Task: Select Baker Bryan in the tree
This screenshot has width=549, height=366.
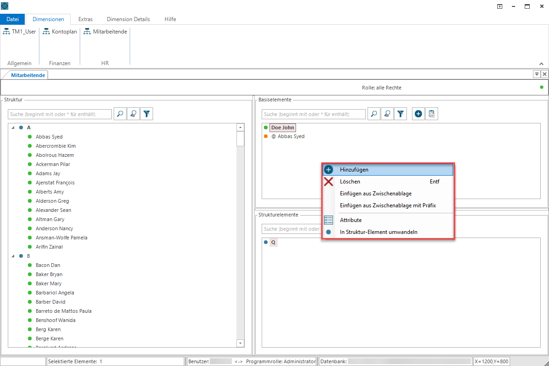Action: [49, 274]
